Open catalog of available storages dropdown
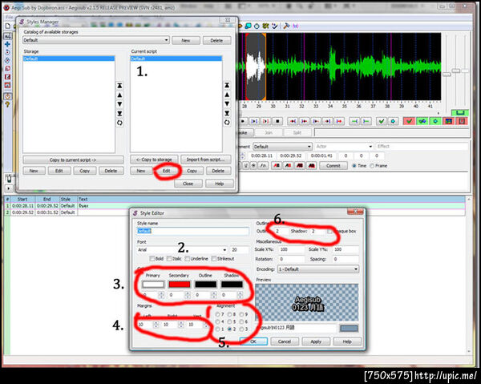481x384 pixels. [x=96, y=40]
